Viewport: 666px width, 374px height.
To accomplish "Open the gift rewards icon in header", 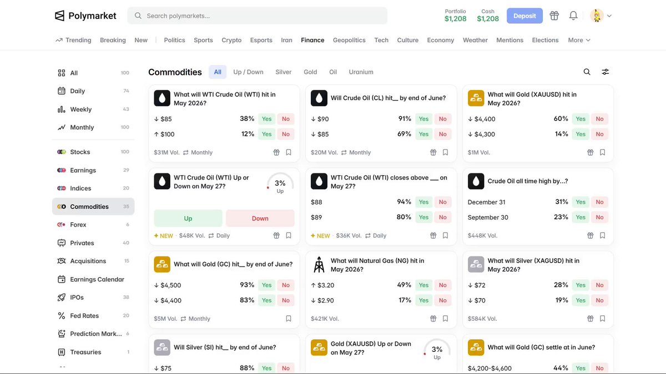I will (x=554, y=16).
